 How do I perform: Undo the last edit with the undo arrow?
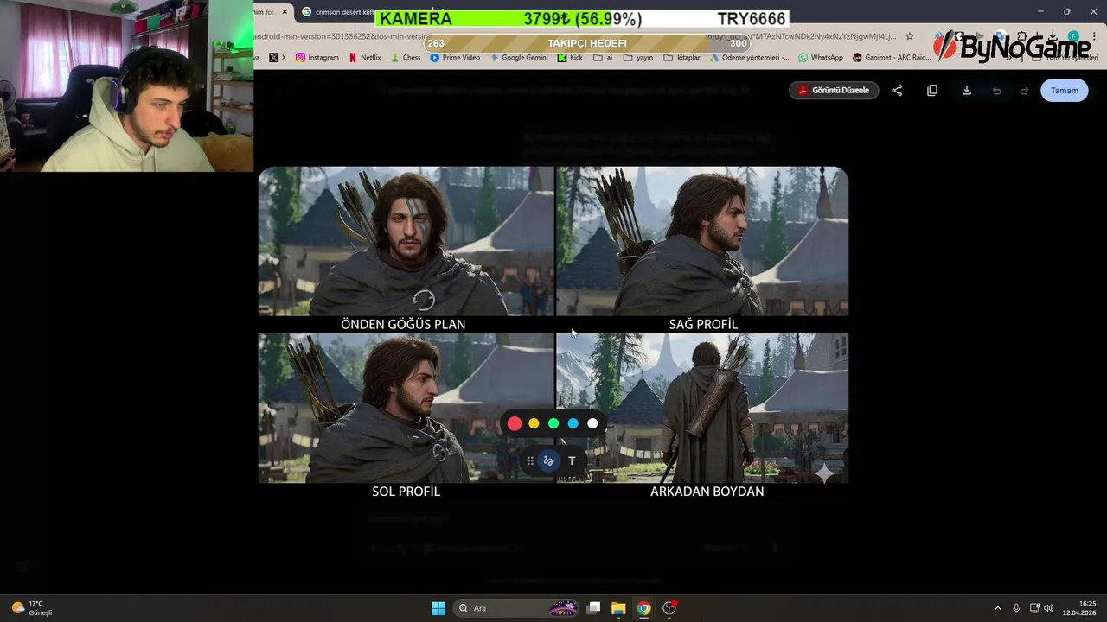point(997,91)
